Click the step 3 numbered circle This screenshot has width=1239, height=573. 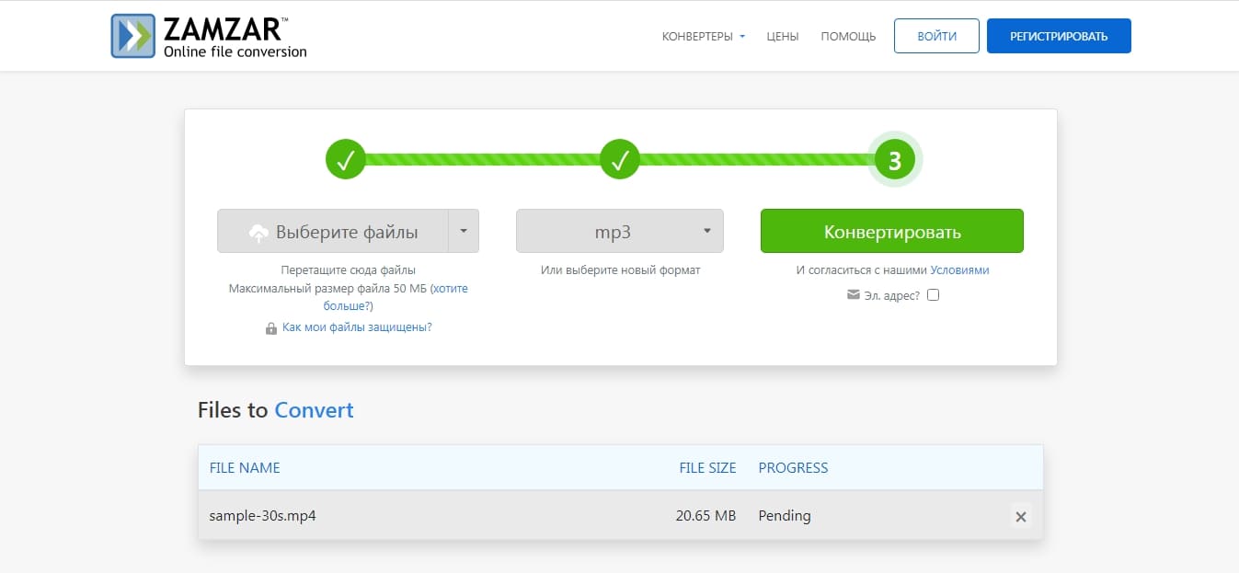[x=894, y=161]
